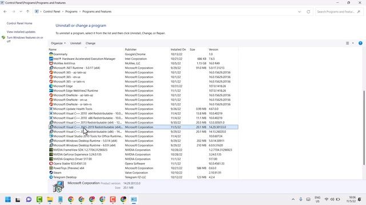This screenshot has width=366, height=205.
Task: Click the PowerToys (Preview) icon
Action: [51, 168]
